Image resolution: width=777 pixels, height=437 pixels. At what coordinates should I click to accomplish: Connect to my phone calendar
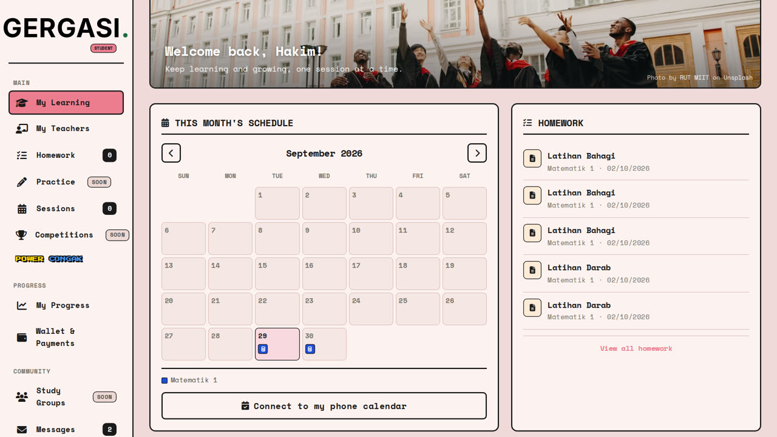click(x=324, y=406)
